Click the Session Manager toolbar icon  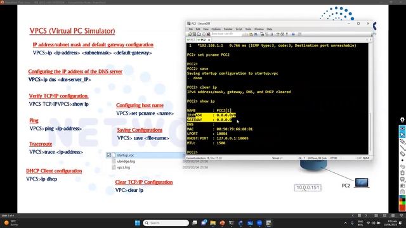[x=189, y=34]
